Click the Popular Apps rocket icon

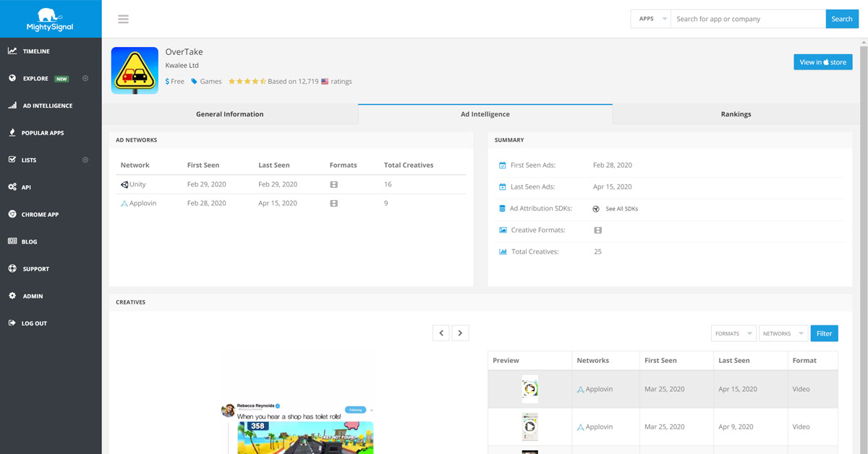click(x=12, y=133)
